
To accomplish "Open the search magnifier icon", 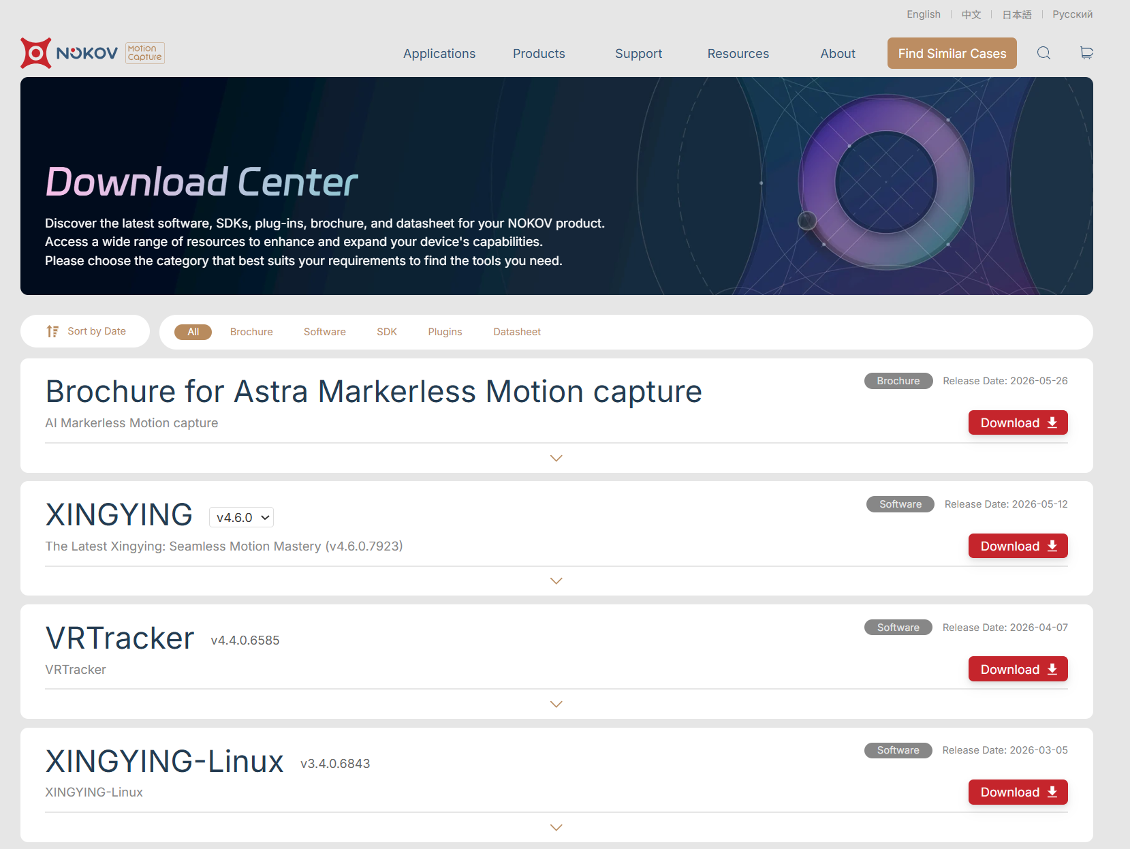I will point(1043,53).
